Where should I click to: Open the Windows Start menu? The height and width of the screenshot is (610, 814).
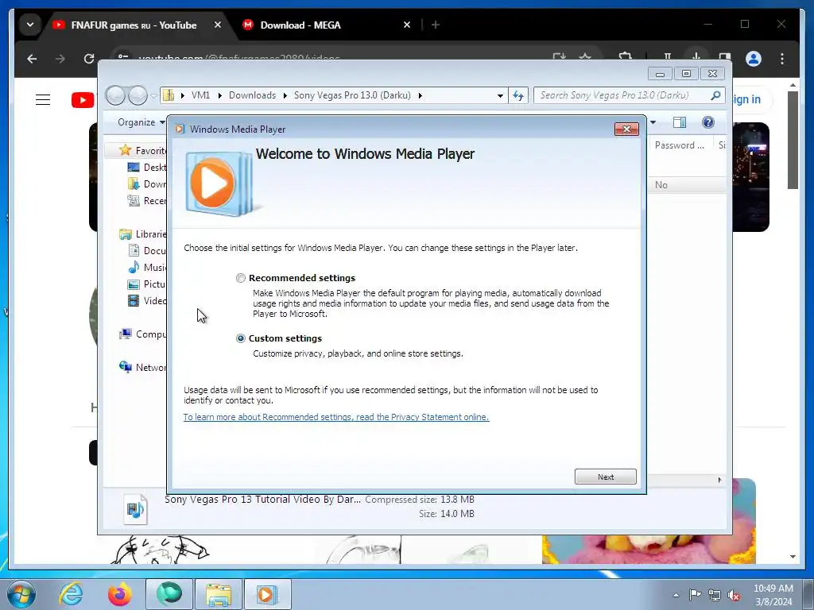[21, 594]
